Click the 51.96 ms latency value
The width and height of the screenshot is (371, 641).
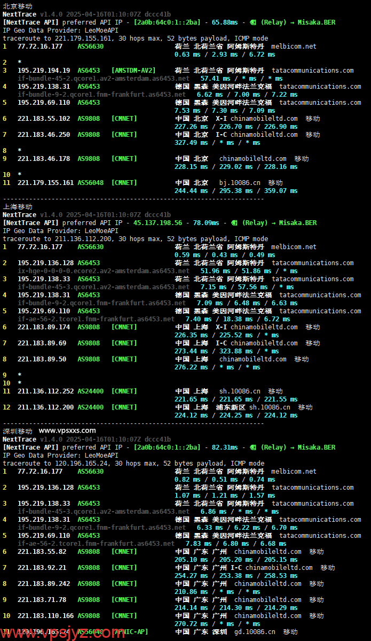click(216, 271)
